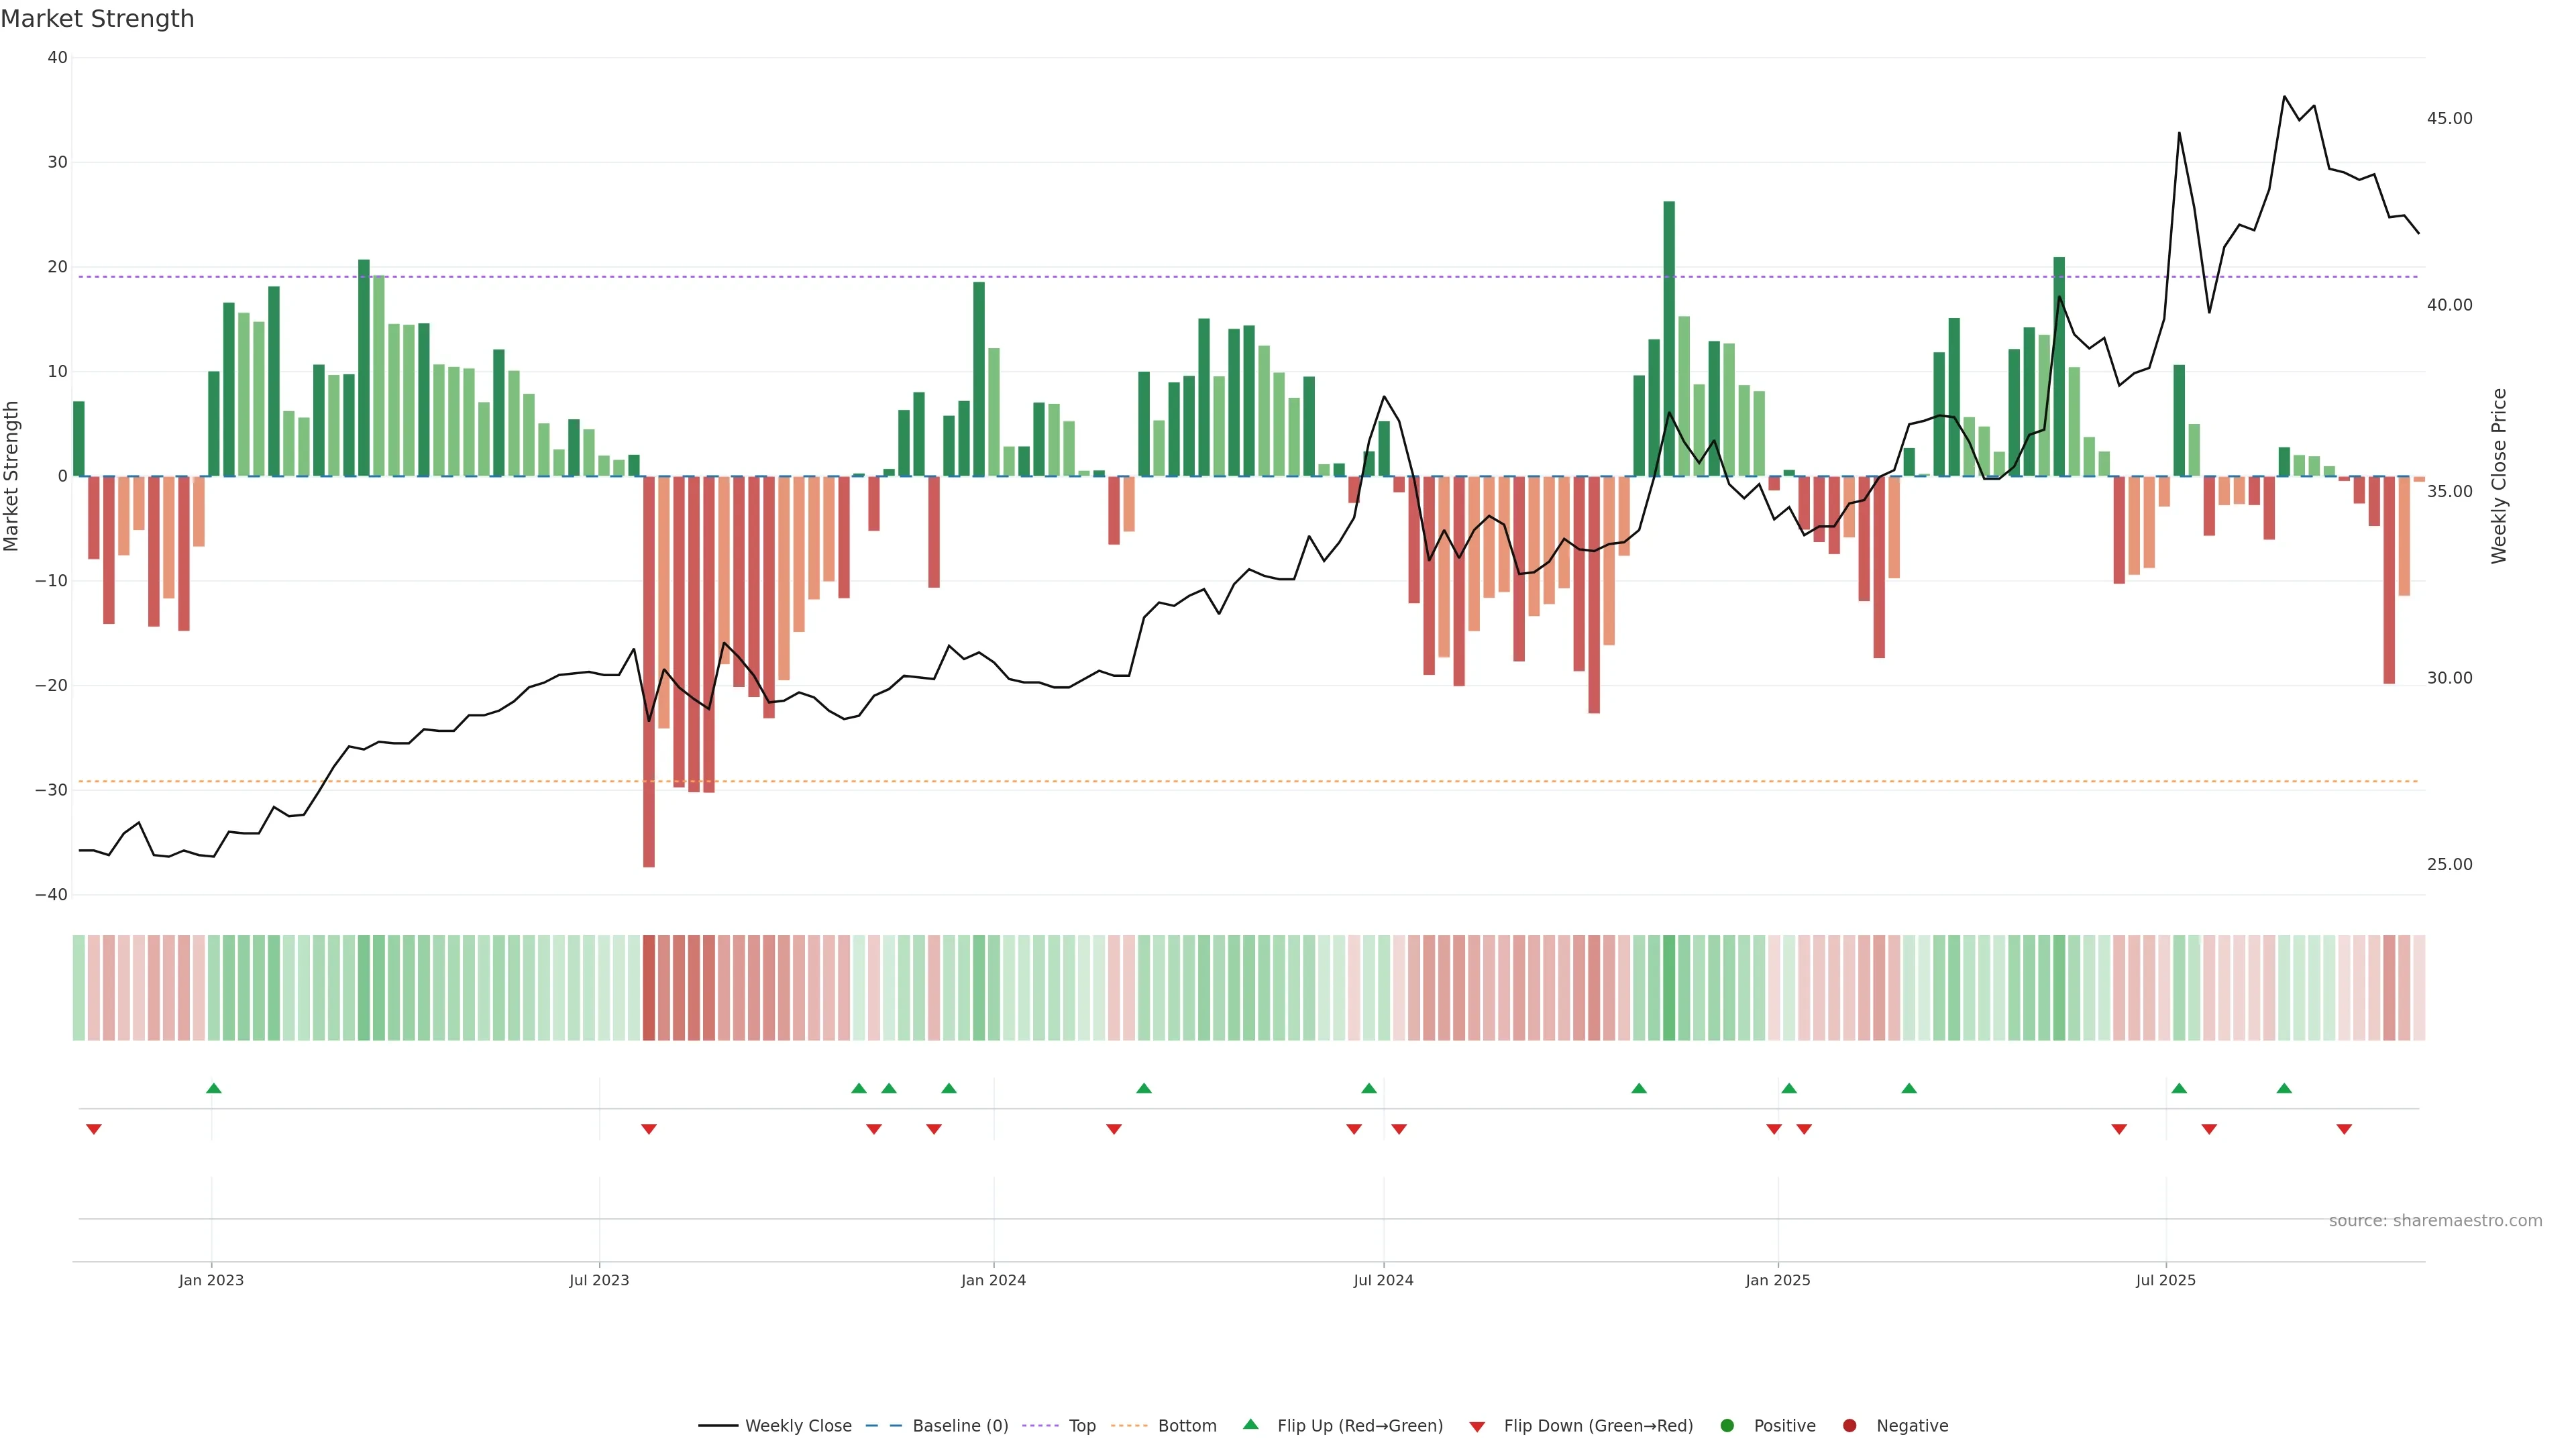Click the dark red heat strip cell
Viewport: 2576px width, 1449px height.
click(649, 988)
